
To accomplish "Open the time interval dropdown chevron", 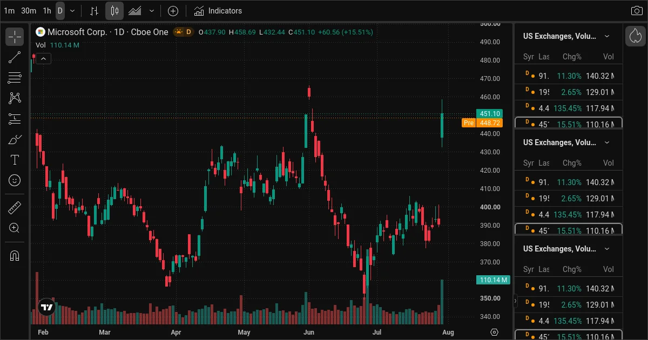I will tap(72, 11).
